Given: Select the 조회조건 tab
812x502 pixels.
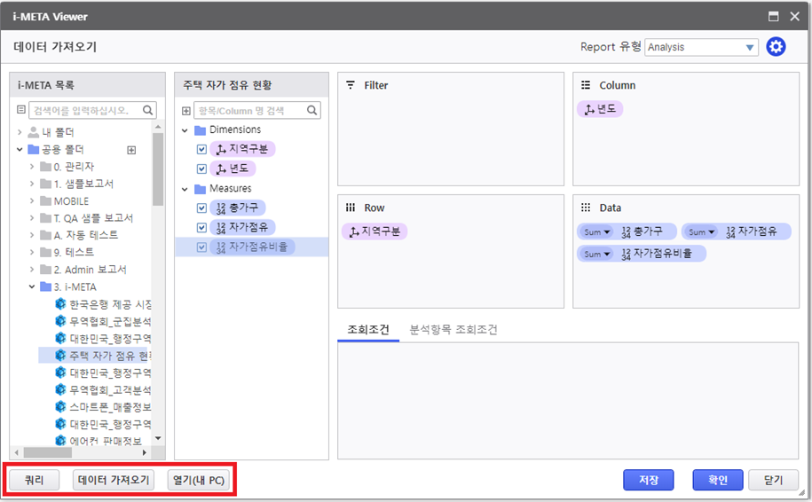Looking at the screenshot, I should (x=363, y=329).
